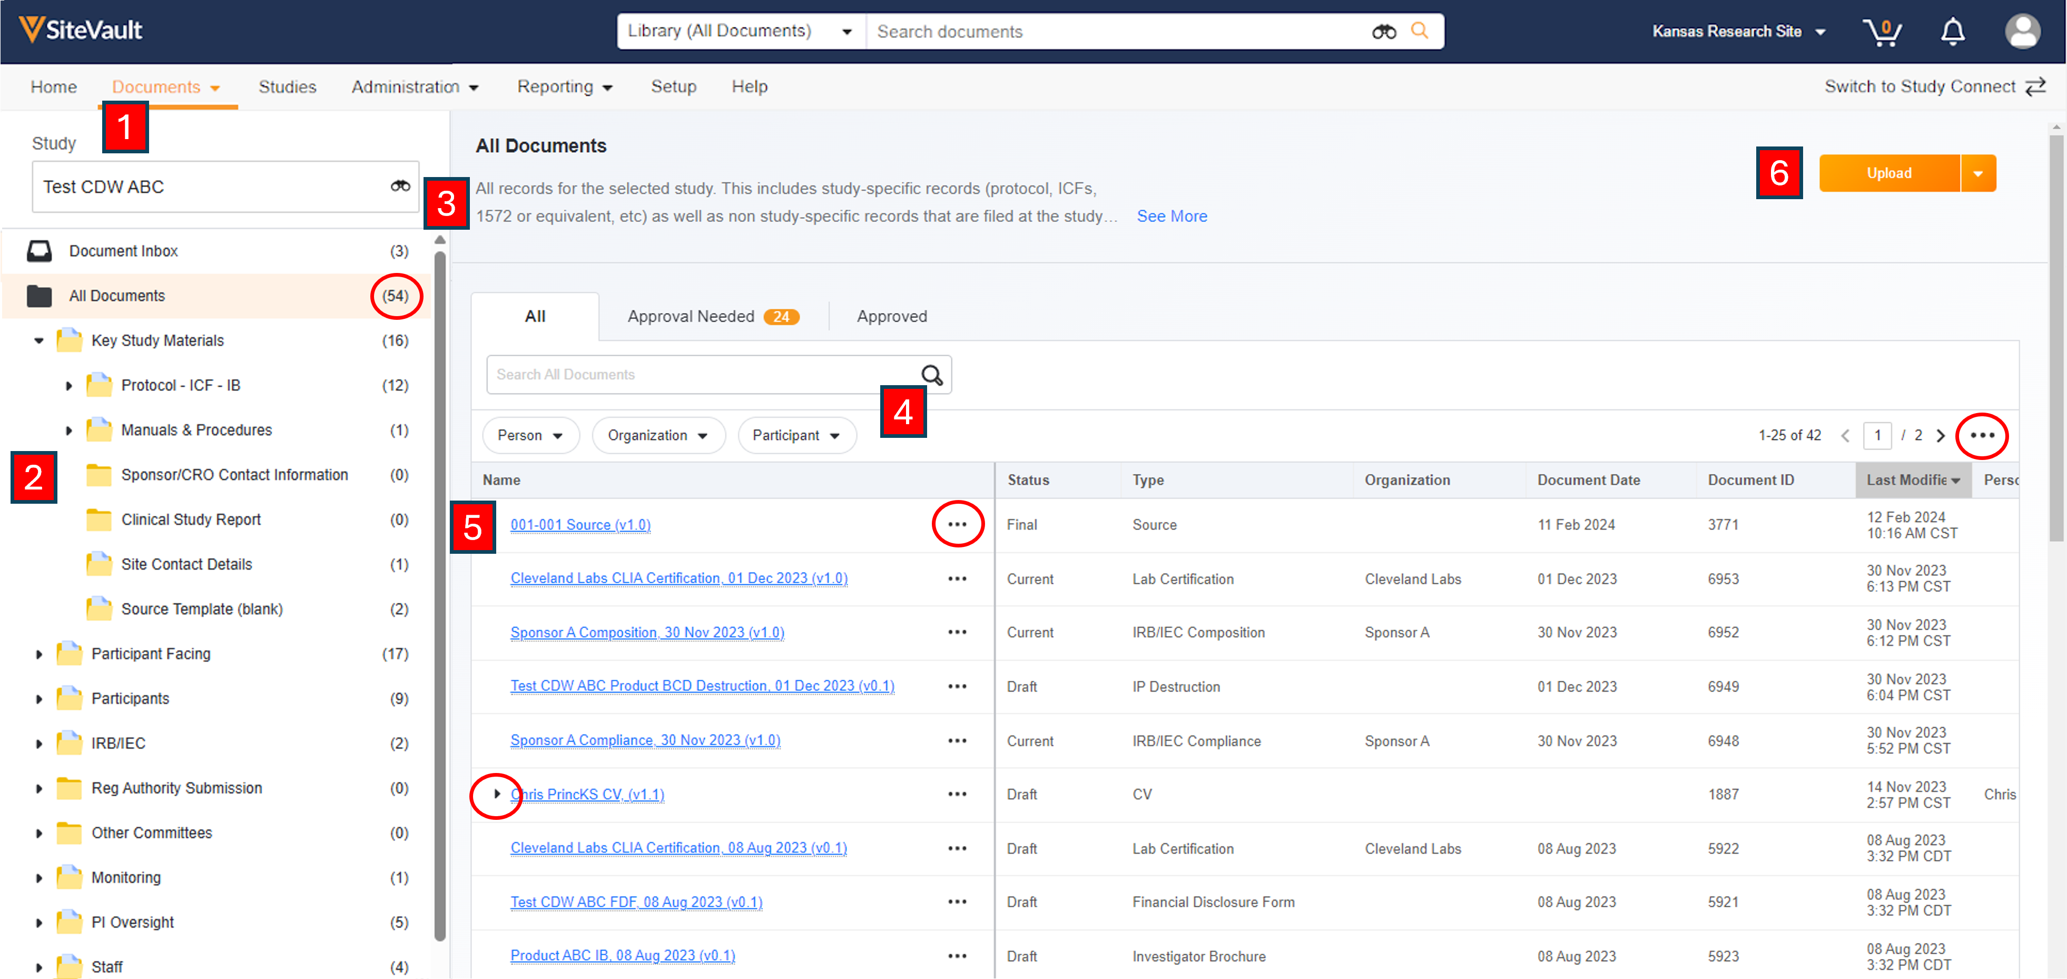
Task: Click the Document Inbox tray icon
Action: click(40, 251)
